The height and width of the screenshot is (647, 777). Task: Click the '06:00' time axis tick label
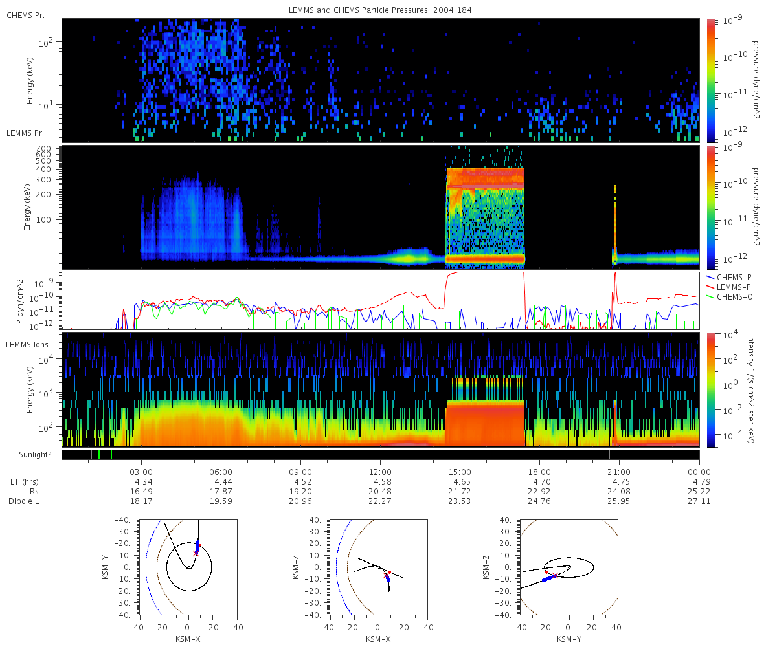(221, 471)
